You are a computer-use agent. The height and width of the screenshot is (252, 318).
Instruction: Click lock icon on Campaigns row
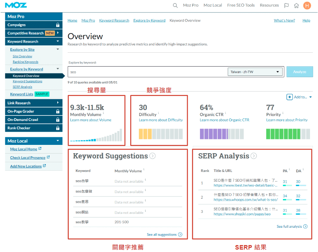click(58, 25)
